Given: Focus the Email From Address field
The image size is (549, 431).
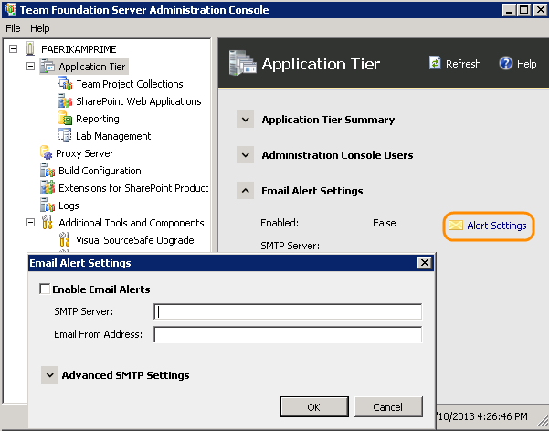Looking at the screenshot, I should [x=288, y=334].
